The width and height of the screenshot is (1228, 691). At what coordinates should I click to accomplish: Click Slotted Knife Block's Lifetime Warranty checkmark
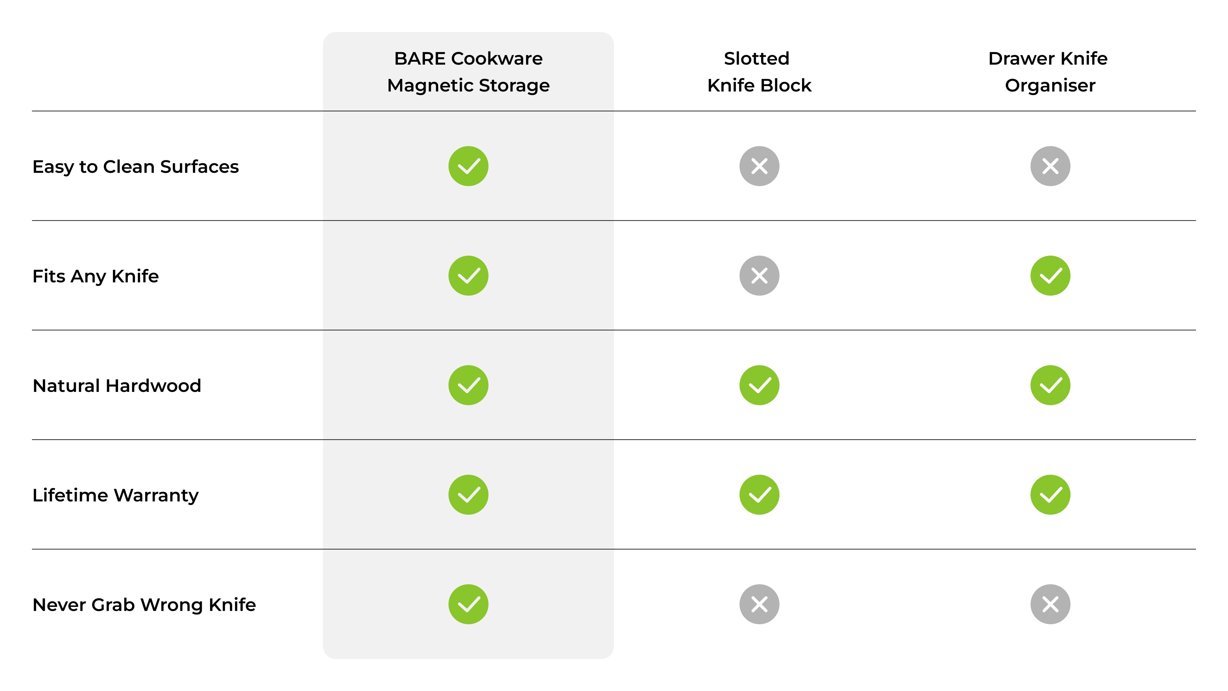[759, 495]
